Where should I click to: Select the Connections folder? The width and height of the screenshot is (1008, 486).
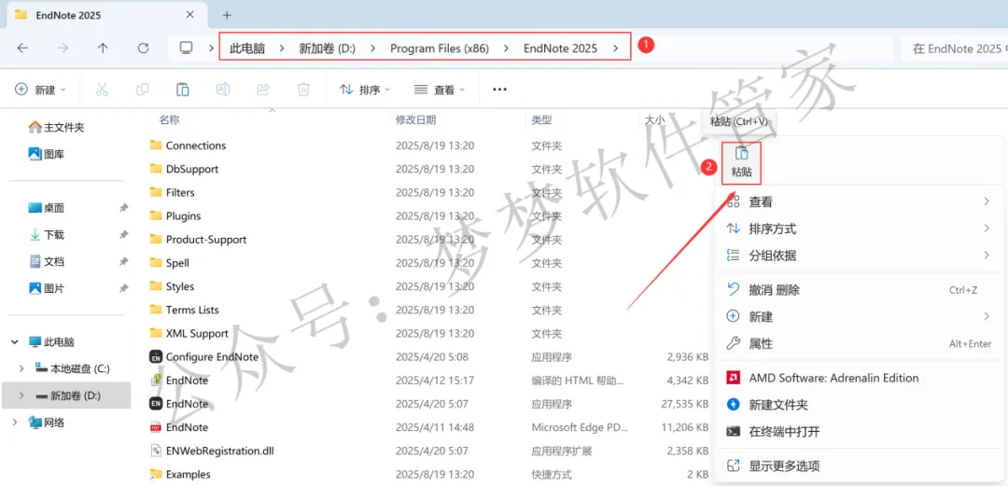(195, 146)
